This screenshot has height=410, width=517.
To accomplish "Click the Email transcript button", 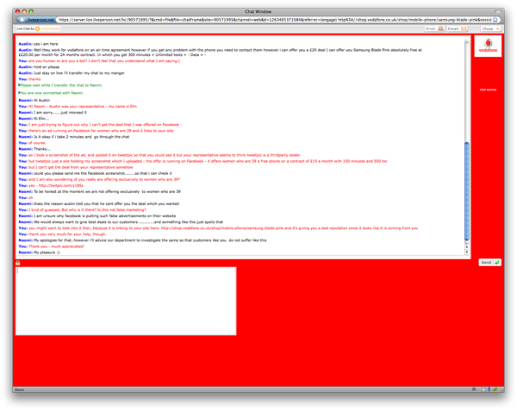I will click(457, 28).
